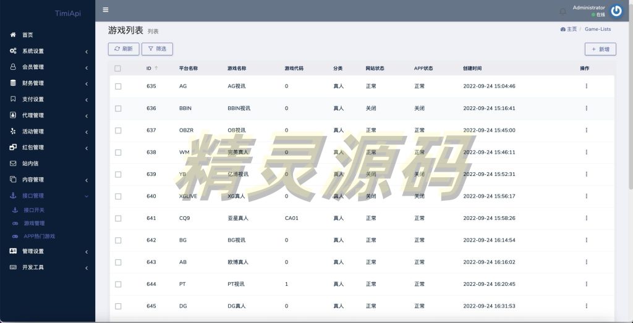The width and height of the screenshot is (633, 323).
Task: Click the gamepad icon beside APP热门游戏
Action: click(15, 237)
